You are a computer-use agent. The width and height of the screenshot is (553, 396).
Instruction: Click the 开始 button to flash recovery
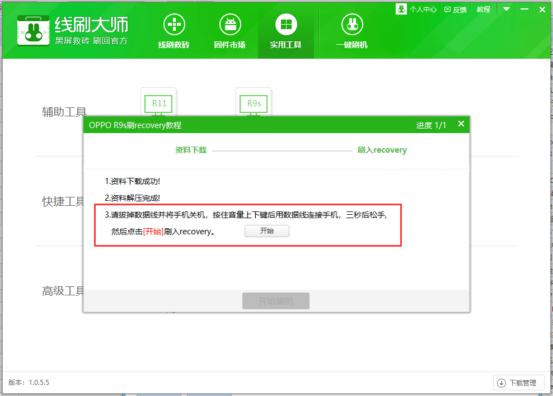tap(267, 231)
